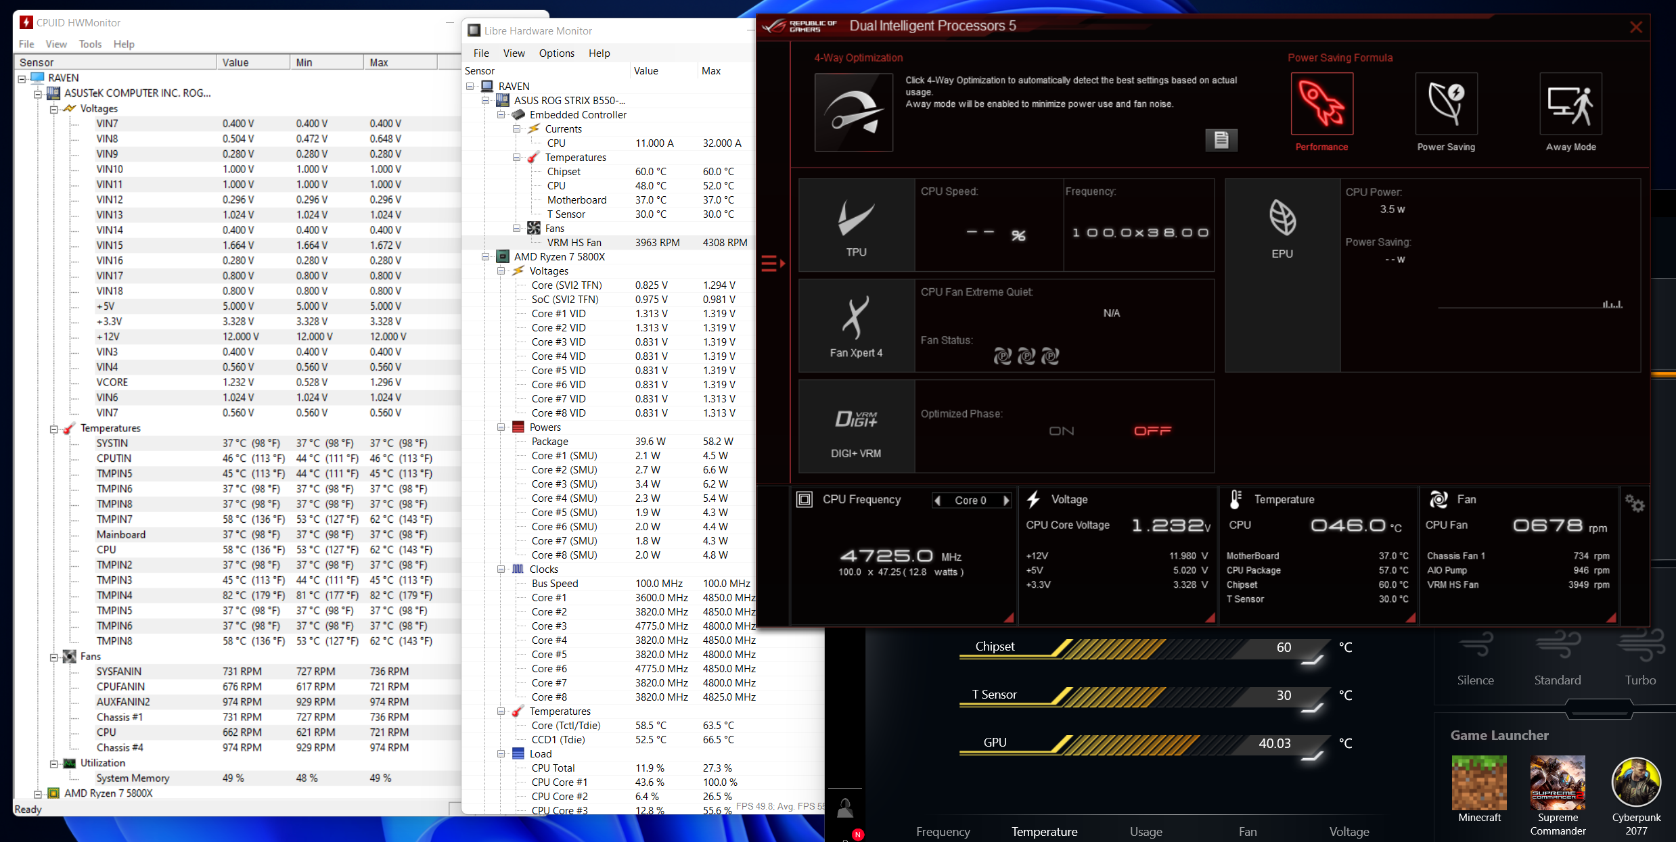Open the Fan panel settings gear
The image size is (1676, 842).
(1635, 504)
